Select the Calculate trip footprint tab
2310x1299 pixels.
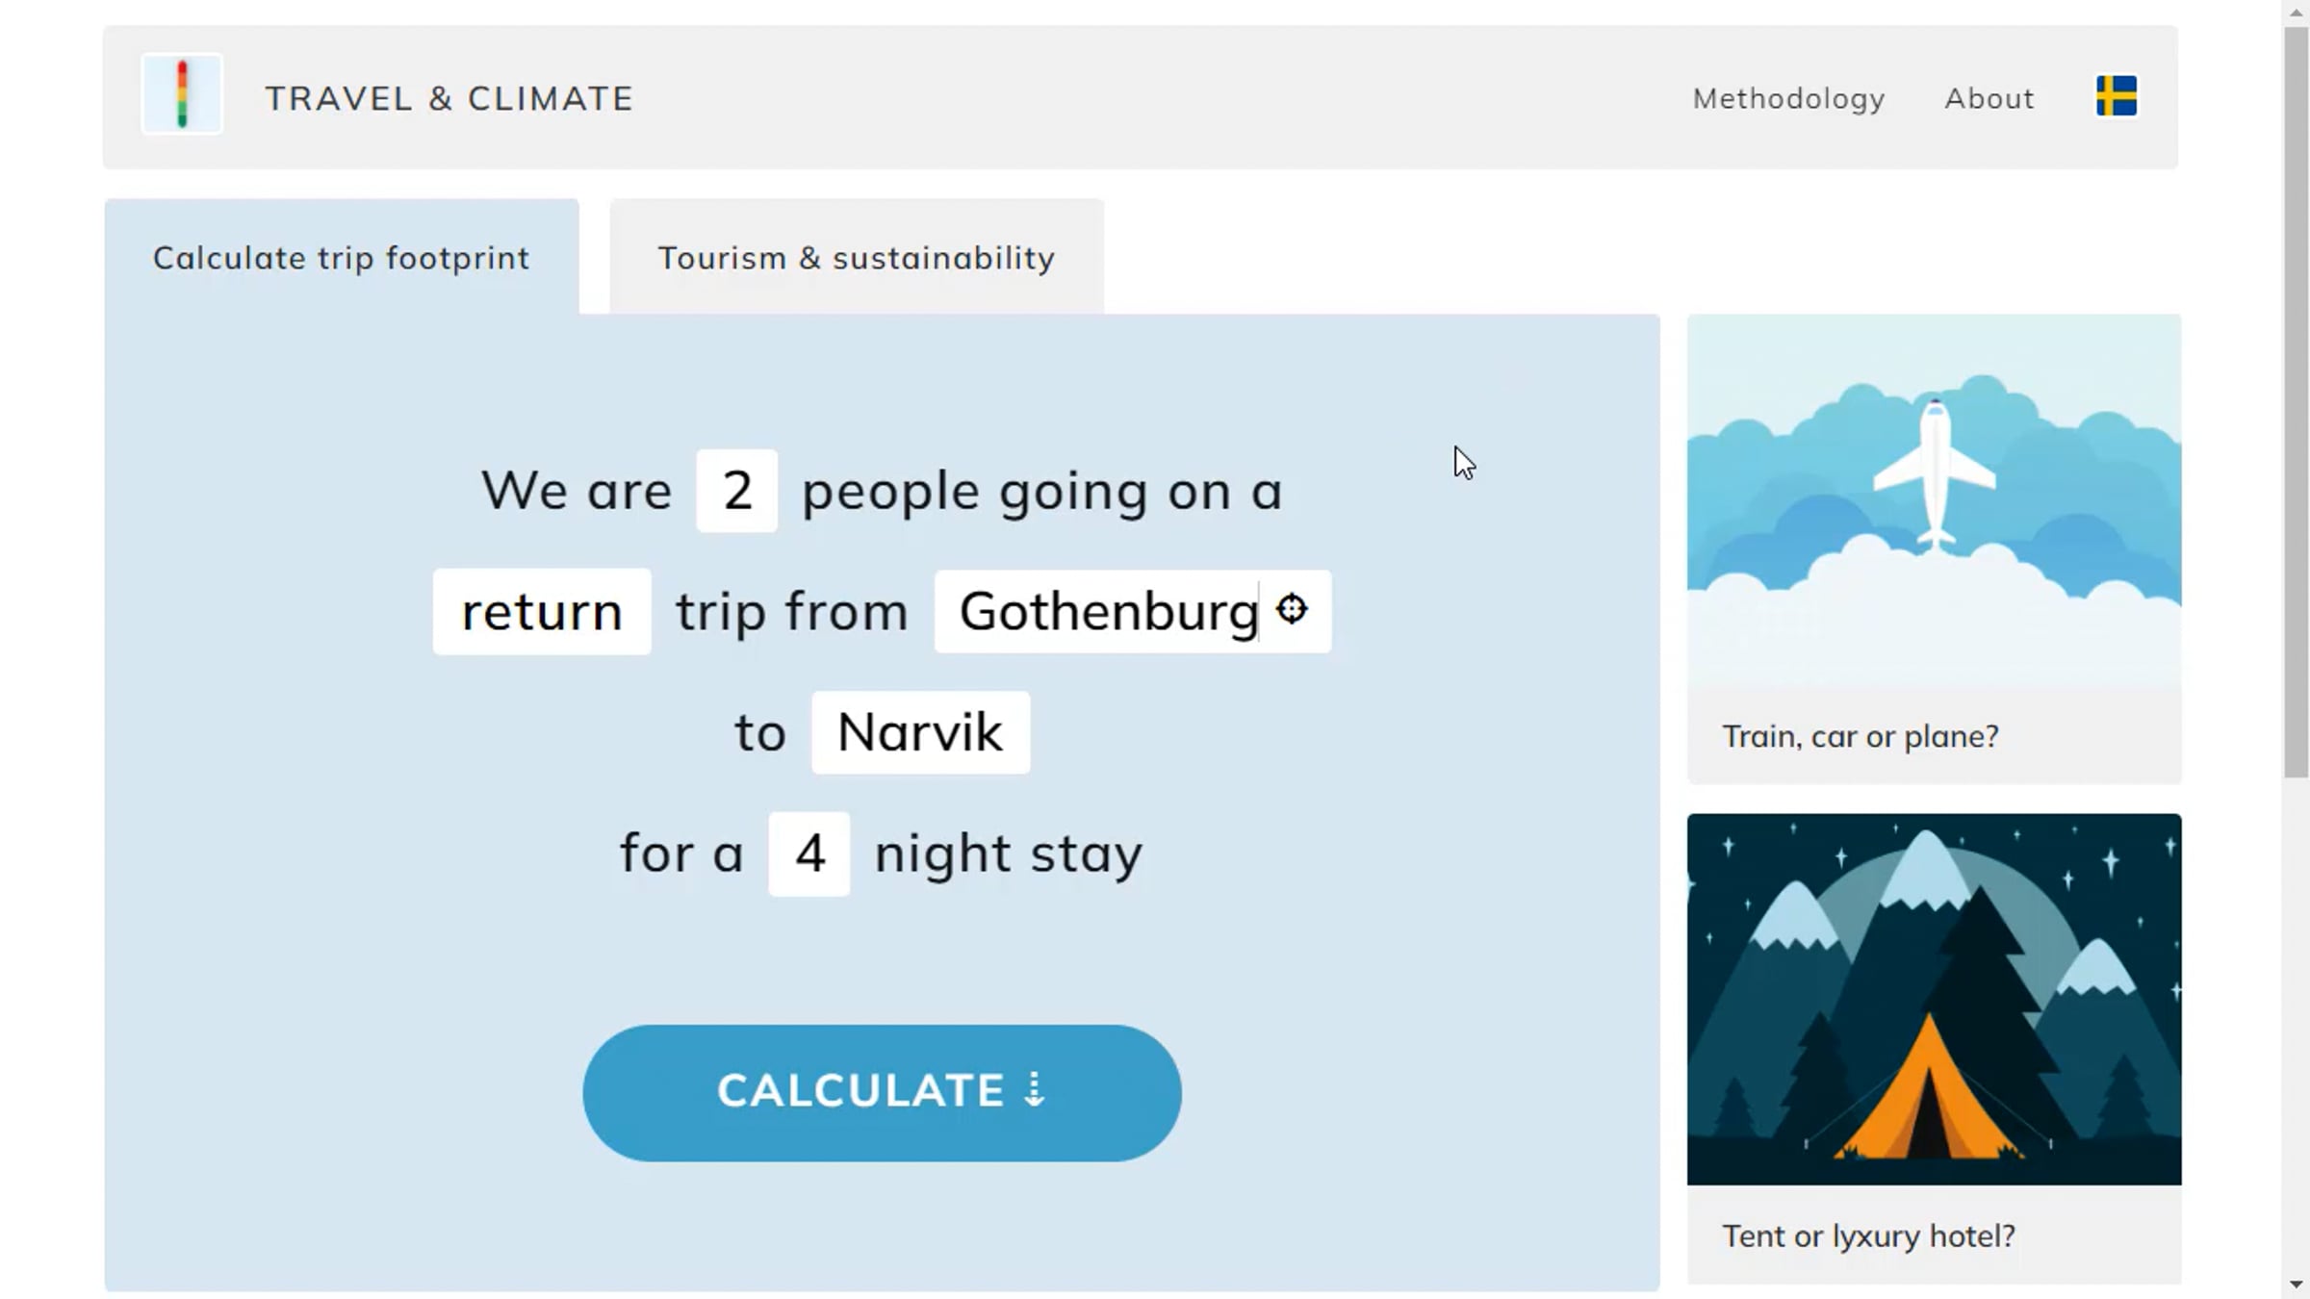(x=342, y=258)
